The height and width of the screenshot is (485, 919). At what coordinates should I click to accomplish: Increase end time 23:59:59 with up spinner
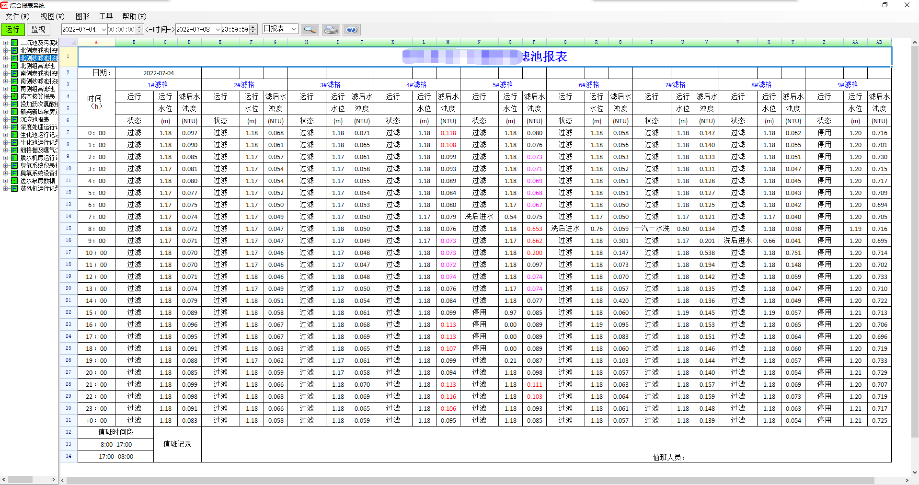click(253, 27)
